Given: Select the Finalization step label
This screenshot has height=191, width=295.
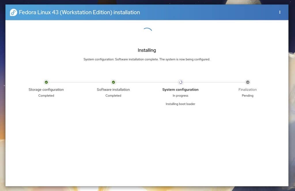Looking at the screenshot, I should [x=247, y=90].
